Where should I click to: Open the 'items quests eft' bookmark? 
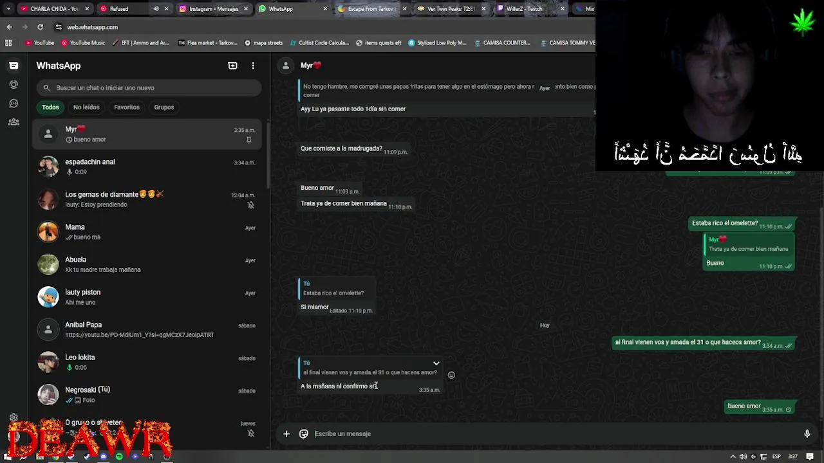(379, 43)
